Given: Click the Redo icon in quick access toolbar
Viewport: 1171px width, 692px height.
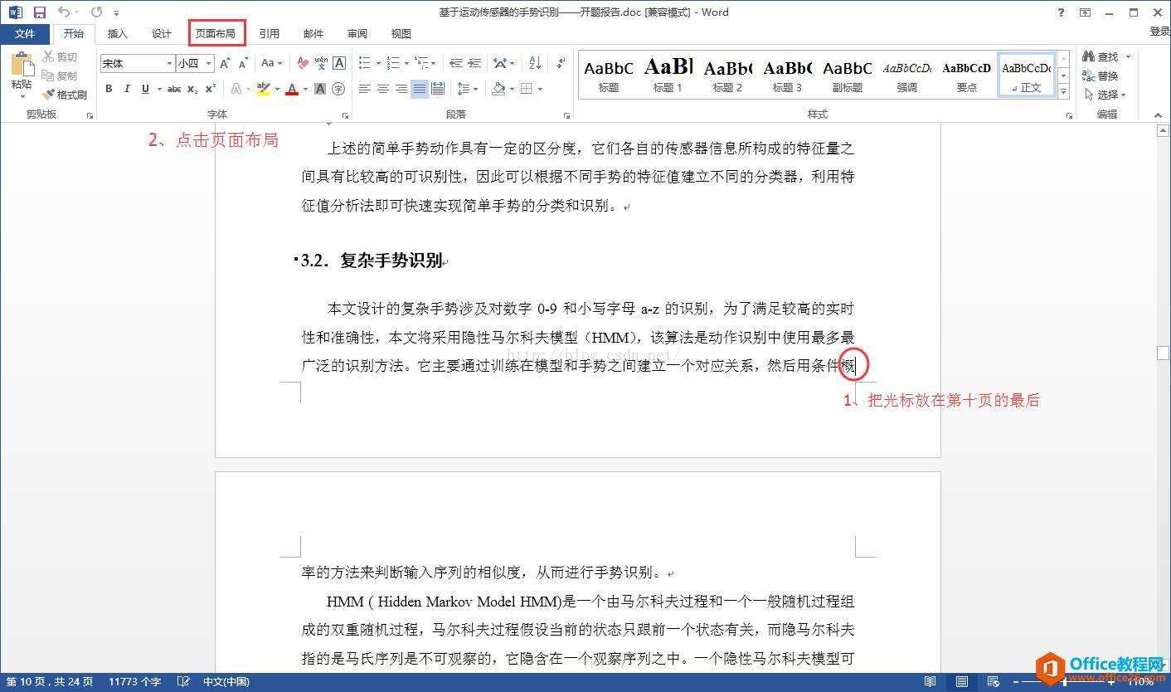Looking at the screenshot, I should (96, 12).
